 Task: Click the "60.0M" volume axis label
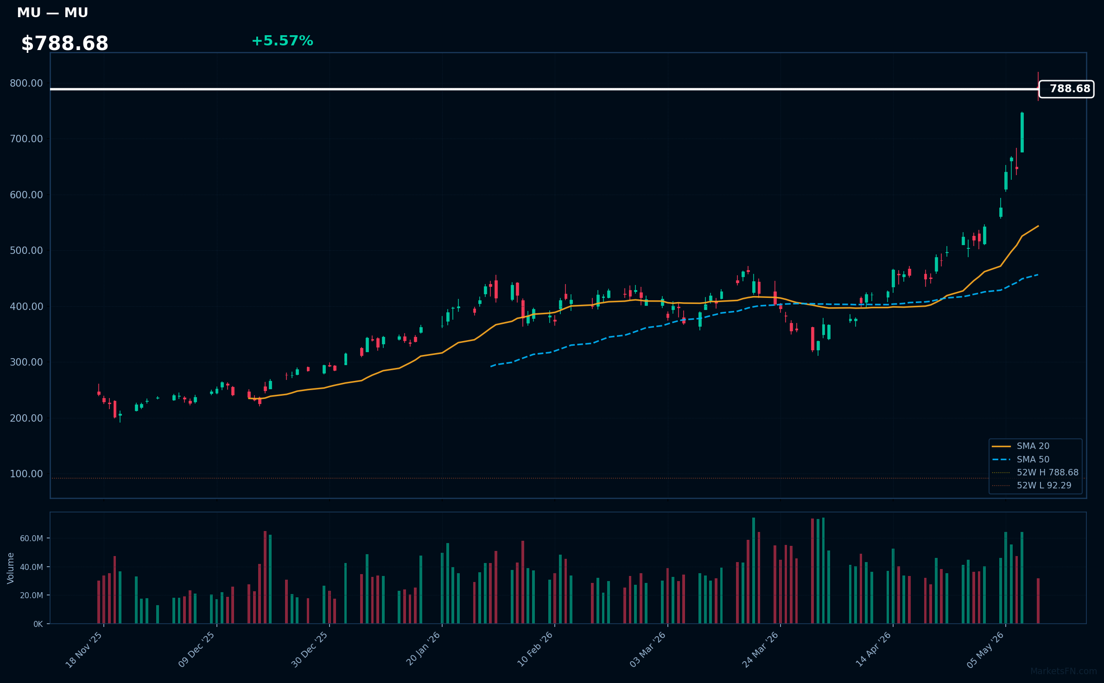pos(32,538)
